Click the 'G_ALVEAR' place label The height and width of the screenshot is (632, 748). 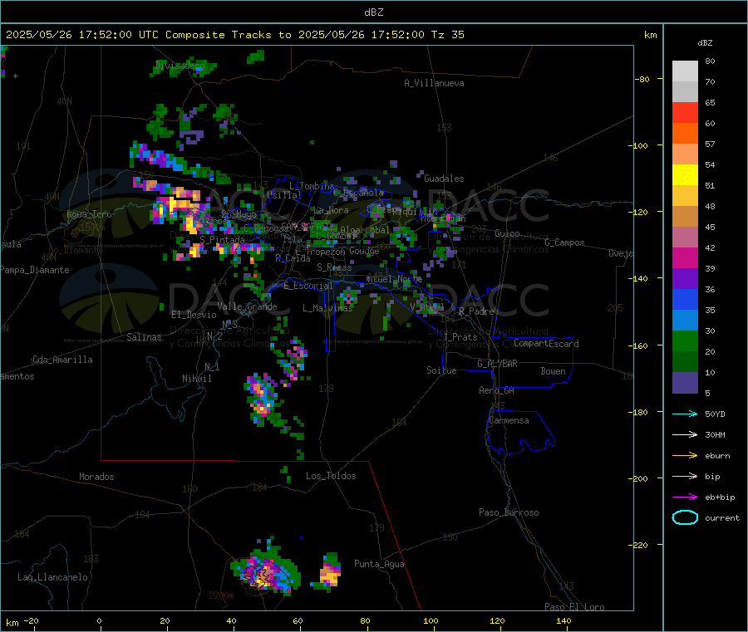497,364
